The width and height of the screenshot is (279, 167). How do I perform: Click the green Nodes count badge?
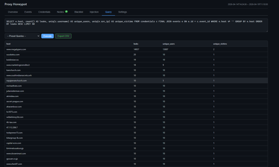(66, 12)
